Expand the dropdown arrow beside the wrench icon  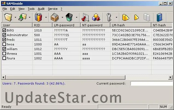(116, 17)
